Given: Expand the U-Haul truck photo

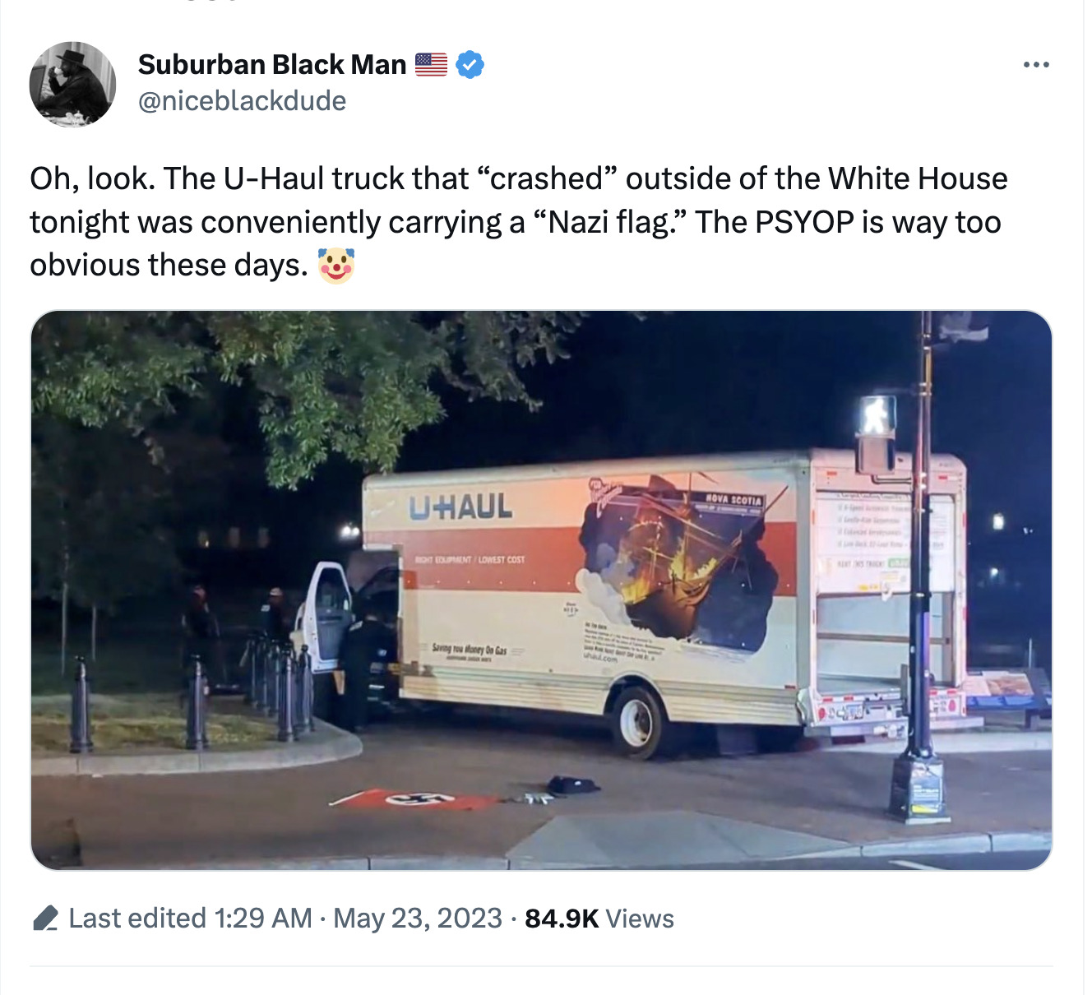Looking at the screenshot, I should [x=541, y=590].
